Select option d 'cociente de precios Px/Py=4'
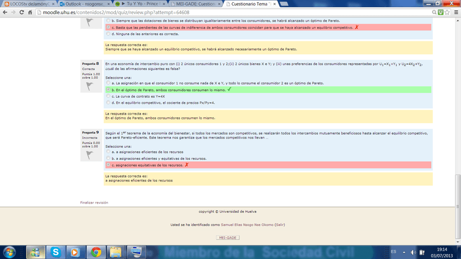The width and height of the screenshot is (461, 259). (x=108, y=103)
